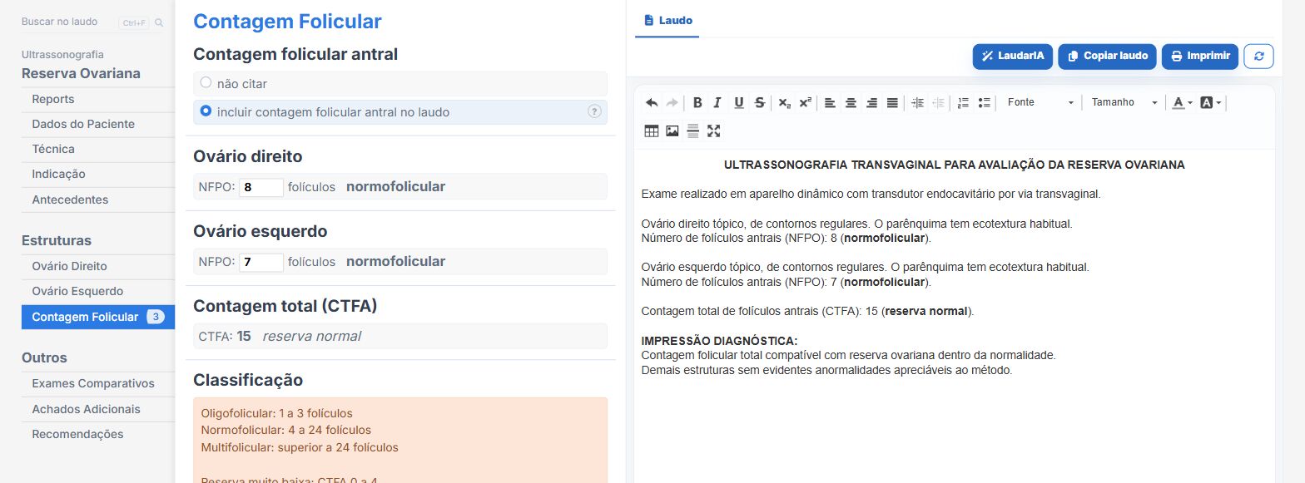
Task: Center-align the report text
Action: (x=851, y=102)
